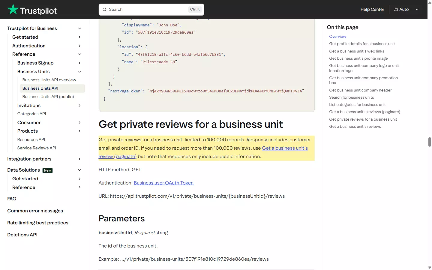Jump to Get a business unit's web links
This screenshot has width=432, height=270.
coord(356,51)
